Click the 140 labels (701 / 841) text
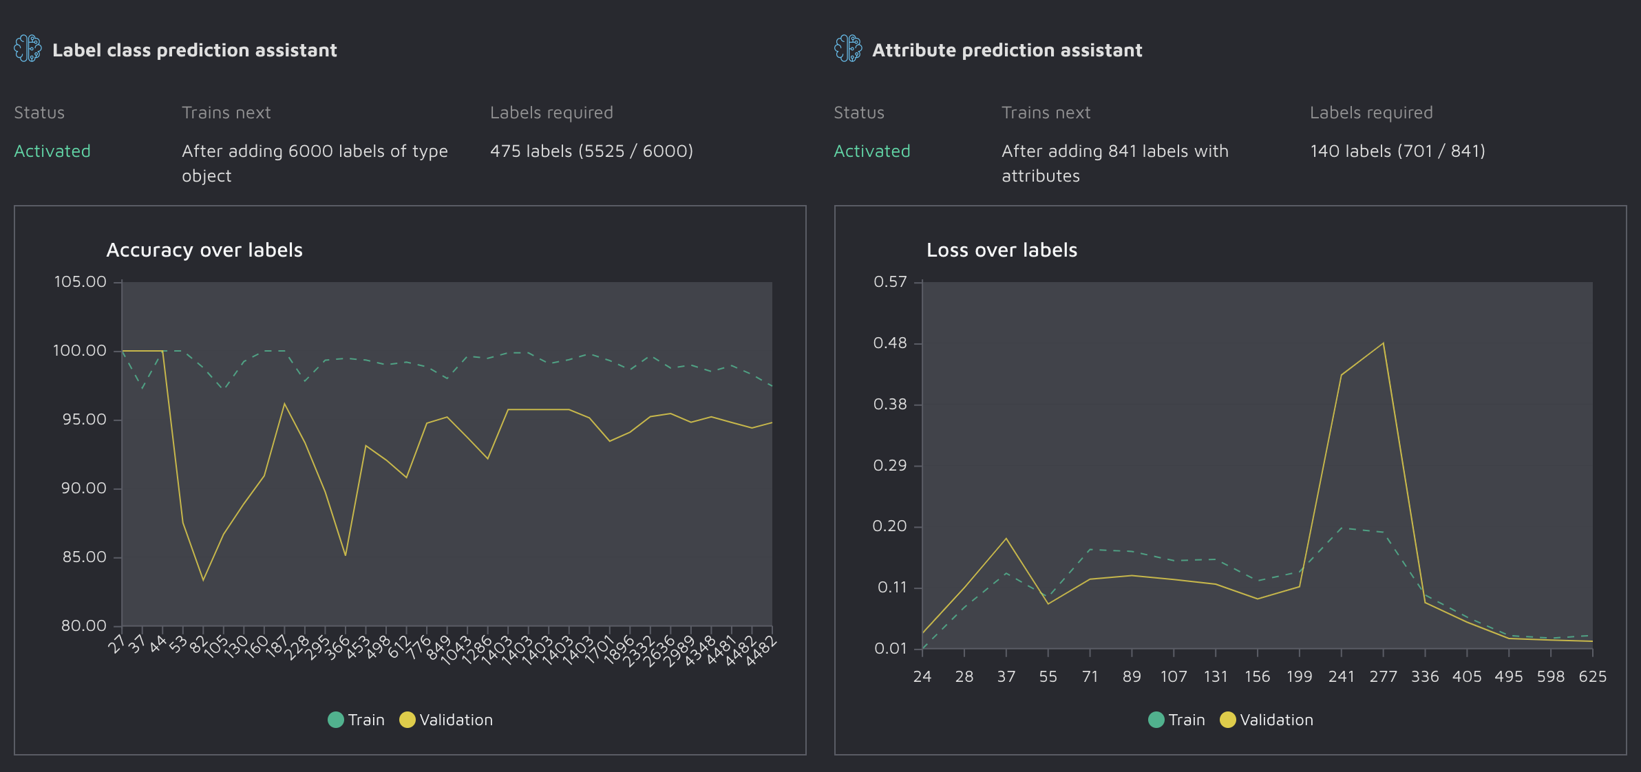This screenshot has width=1641, height=772. pos(1397,151)
